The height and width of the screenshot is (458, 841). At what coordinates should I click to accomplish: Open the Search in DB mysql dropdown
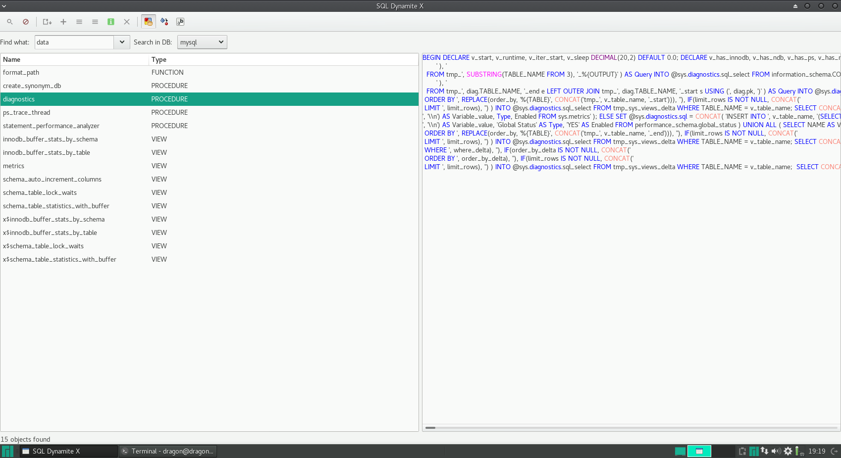coord(202,43)
